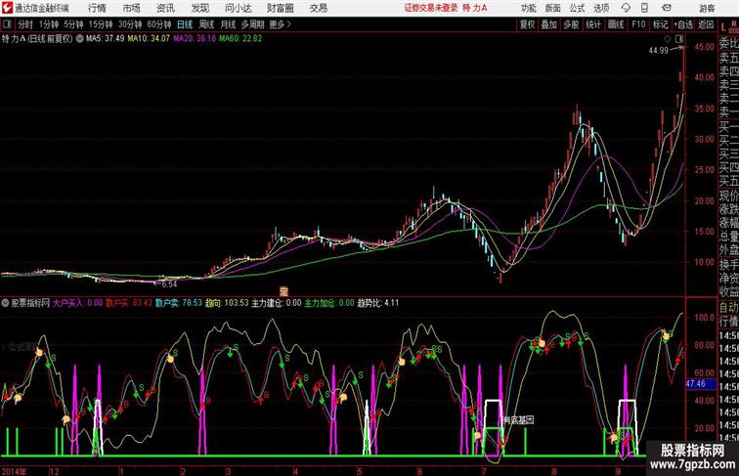Open the 交易 menu
Image resolution: width=739 pixels, height=476 pixels.
(x=318, y=8)
